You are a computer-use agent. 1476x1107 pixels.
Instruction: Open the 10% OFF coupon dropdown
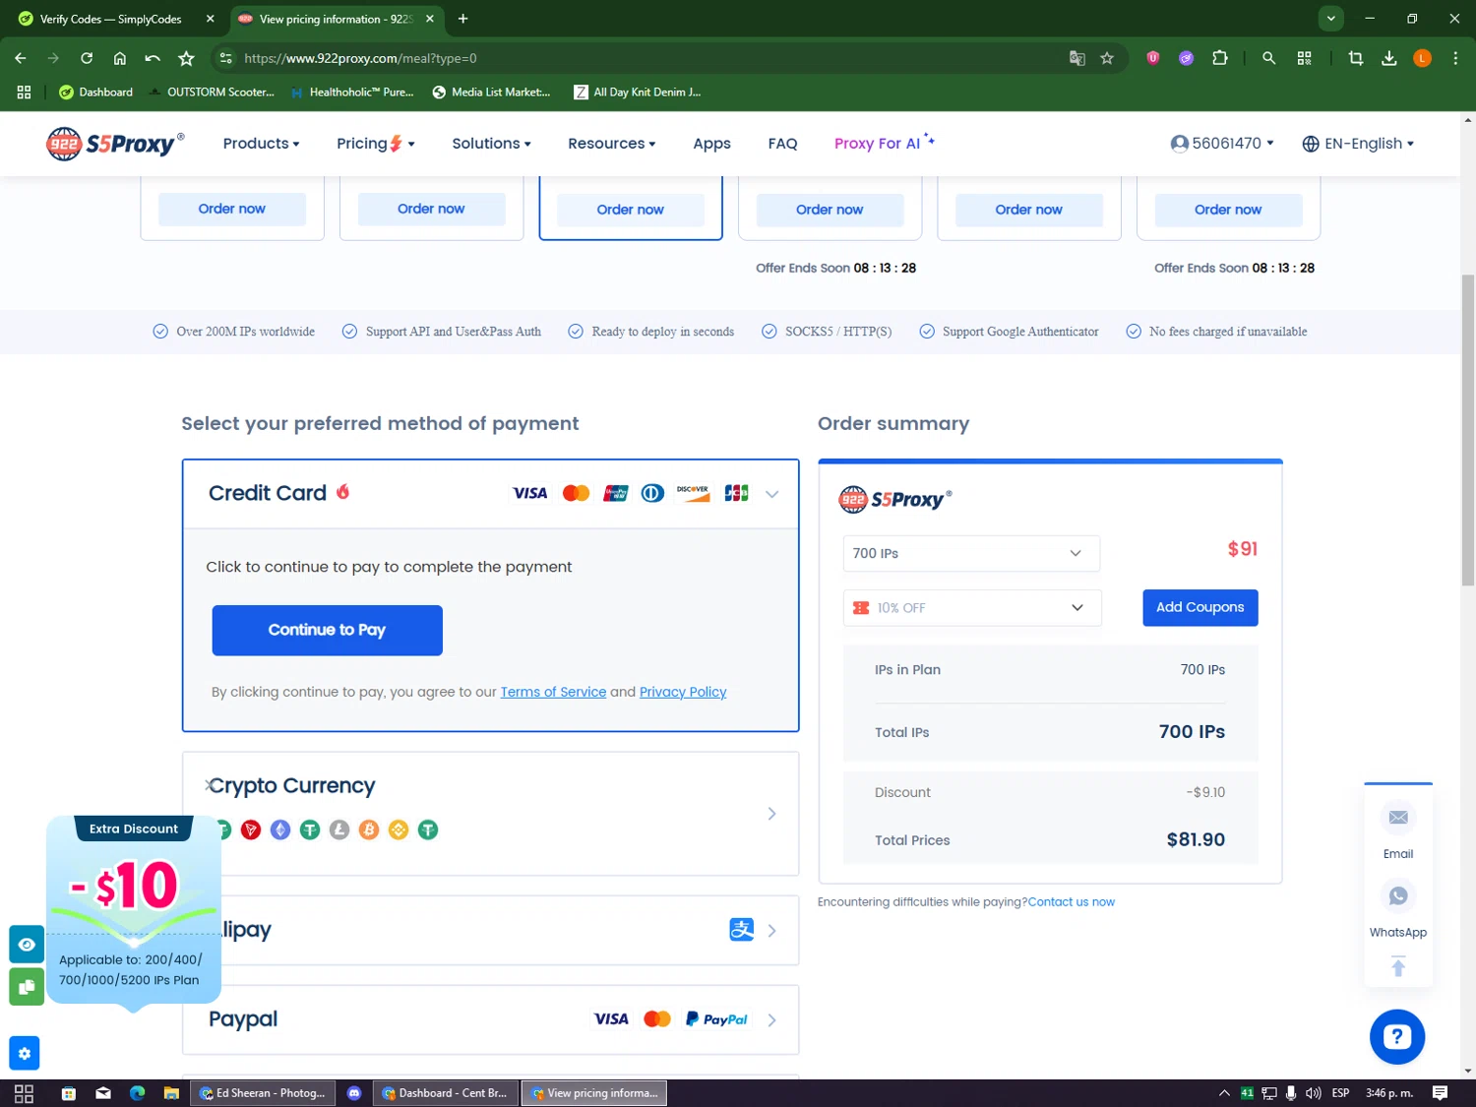972,608
